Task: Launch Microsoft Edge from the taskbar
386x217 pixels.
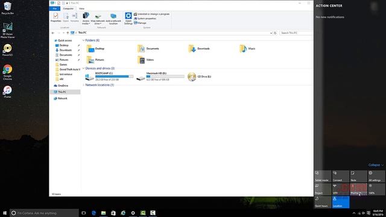Action: tap(93, 213)
